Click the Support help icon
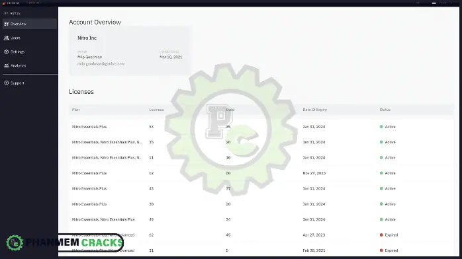Screen dimensions: 462x259 tap(6, 83)
